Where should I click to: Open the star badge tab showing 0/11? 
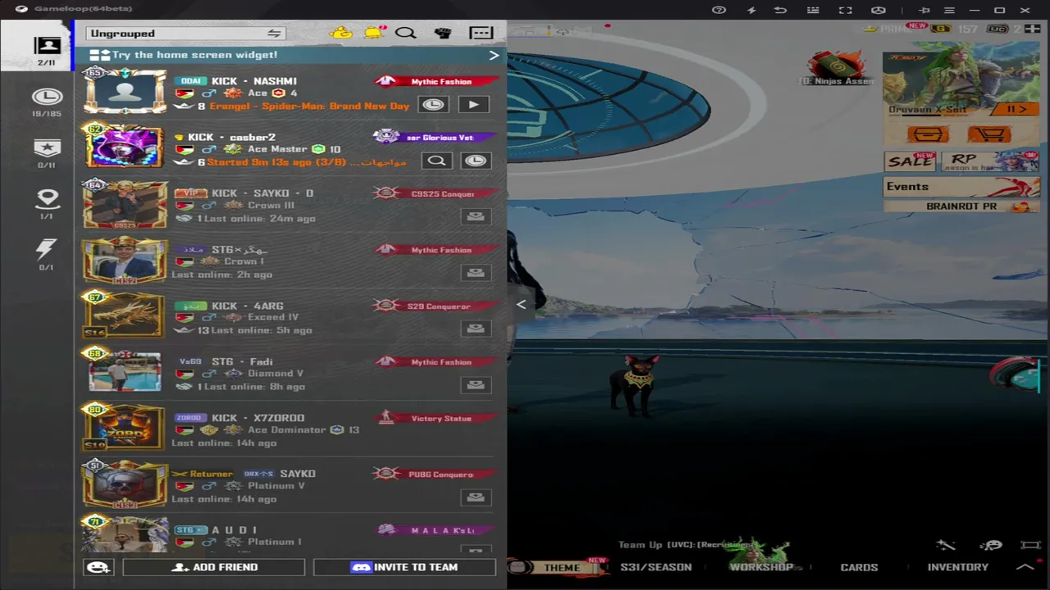(x=47, y=153)
